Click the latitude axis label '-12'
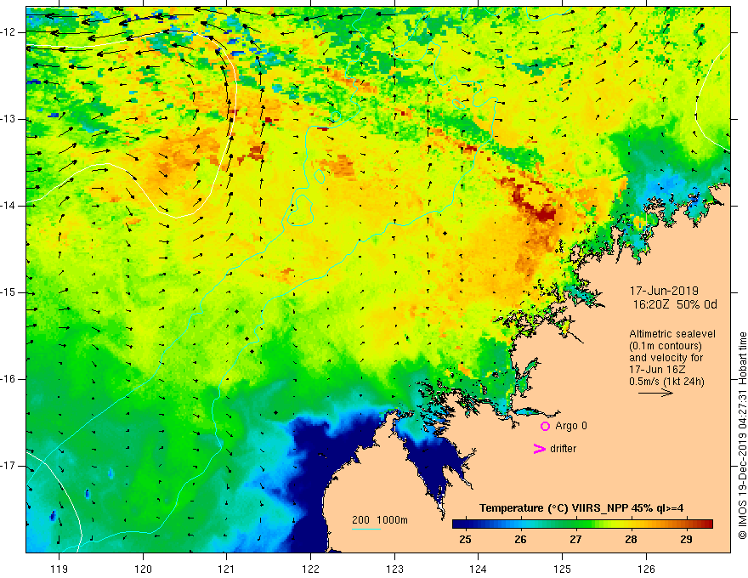Image resolution: width=748 pixels, height=578 pixels. pos(8,32)
